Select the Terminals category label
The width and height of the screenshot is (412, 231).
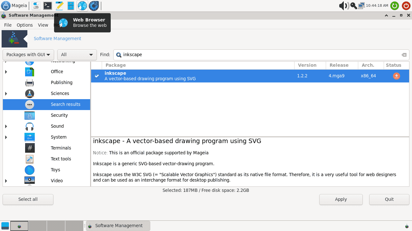[61, 148]
